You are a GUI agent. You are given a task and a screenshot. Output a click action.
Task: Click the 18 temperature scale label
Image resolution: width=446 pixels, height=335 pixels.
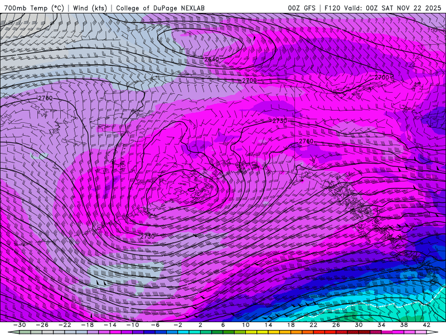point(291,325)
